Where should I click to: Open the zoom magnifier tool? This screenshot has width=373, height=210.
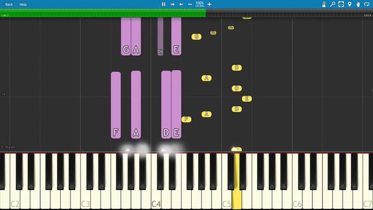point(333,4)
